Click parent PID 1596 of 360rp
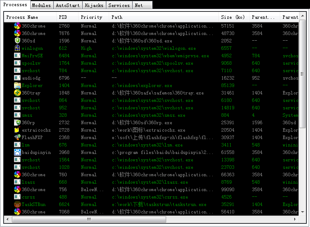The image size is (310, 227). pos(257,122)
